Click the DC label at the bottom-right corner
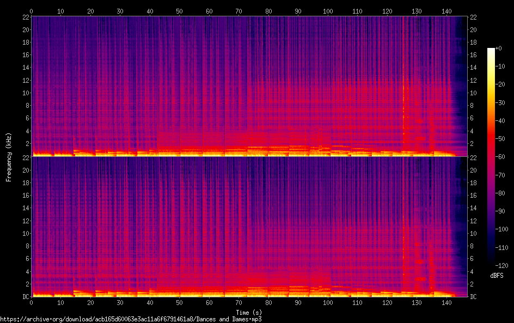Screen dimensions: 514x323 474,297
